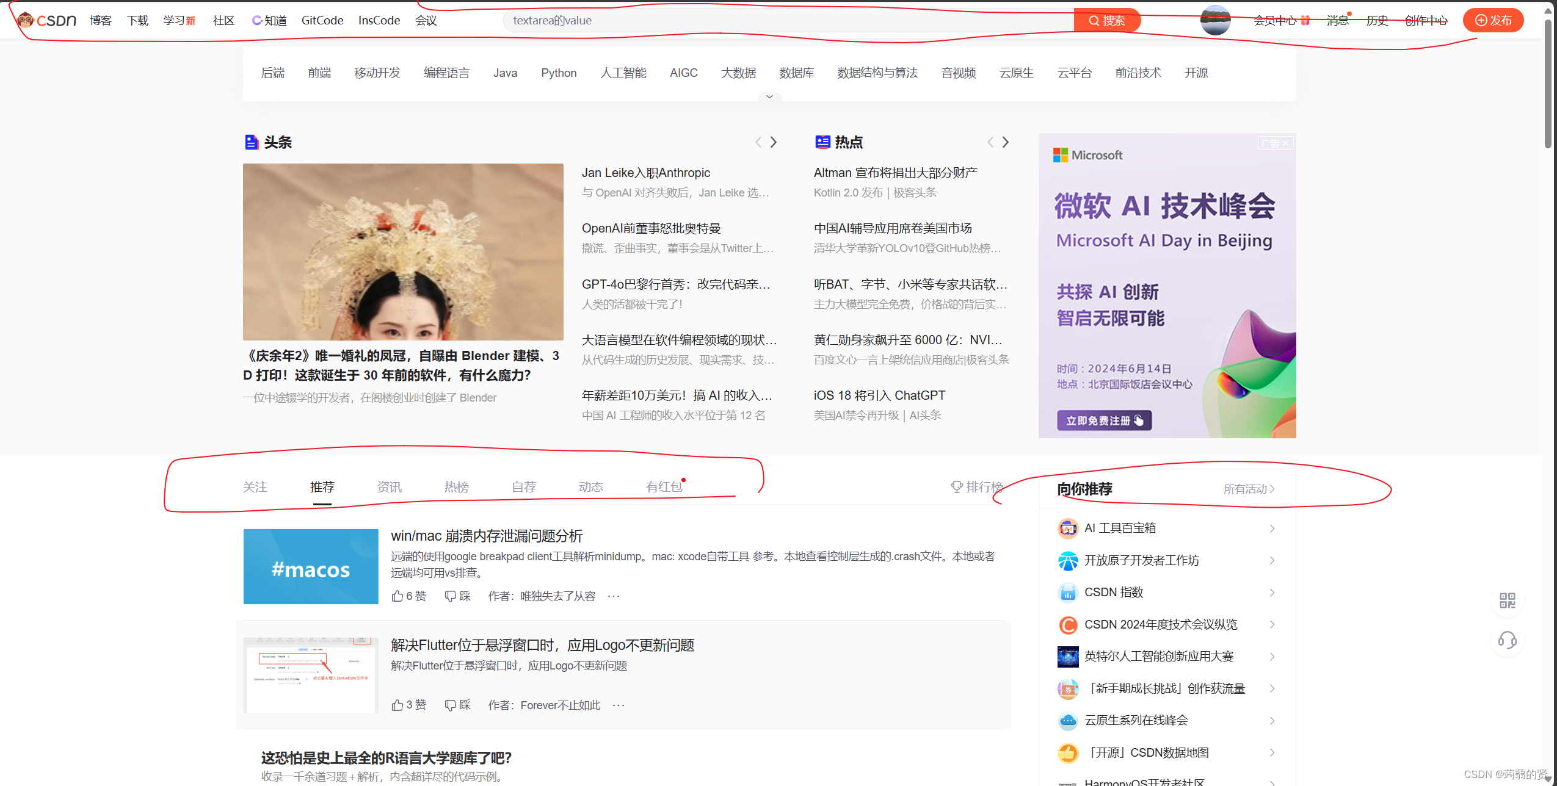The height and width of the screenshot is (786, 1557).
Task: Click the 排行榜 trophy icon
Action: pos(956,487)
